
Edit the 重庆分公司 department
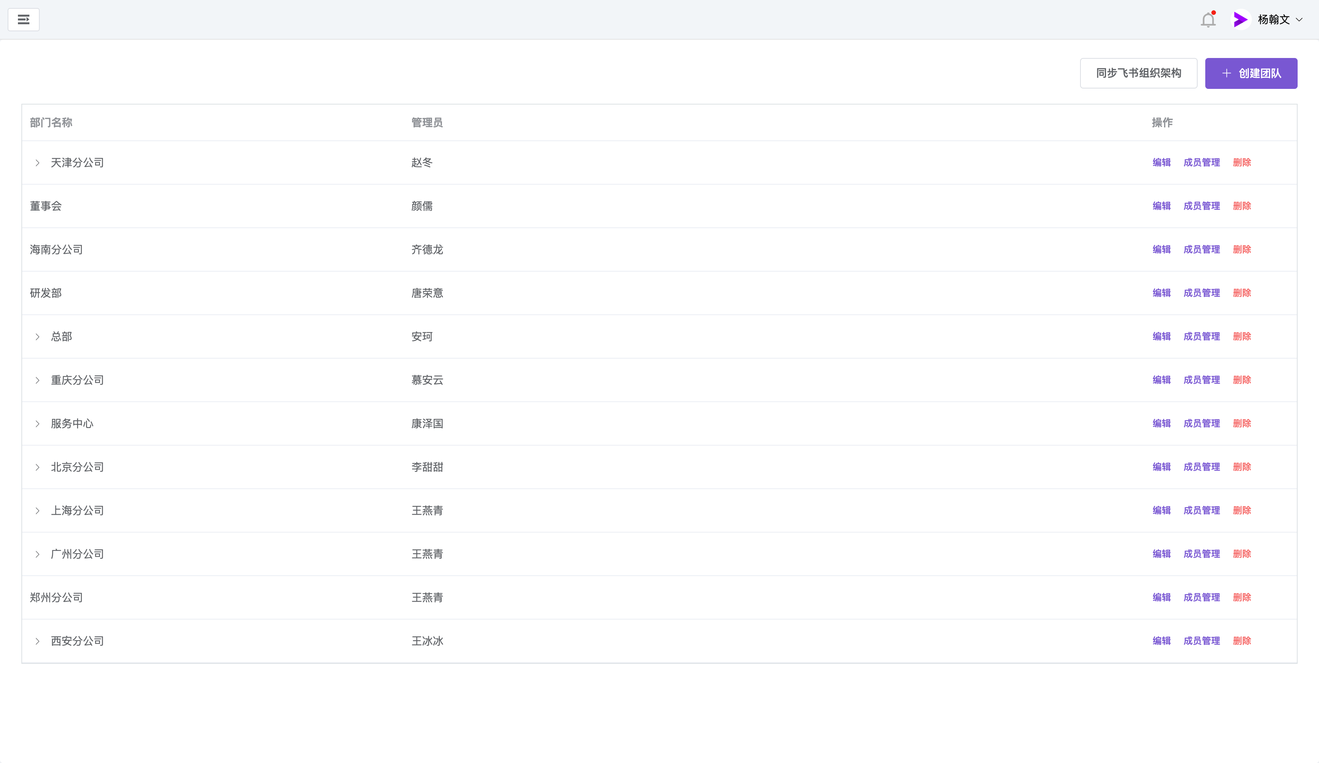[1161, 380]
